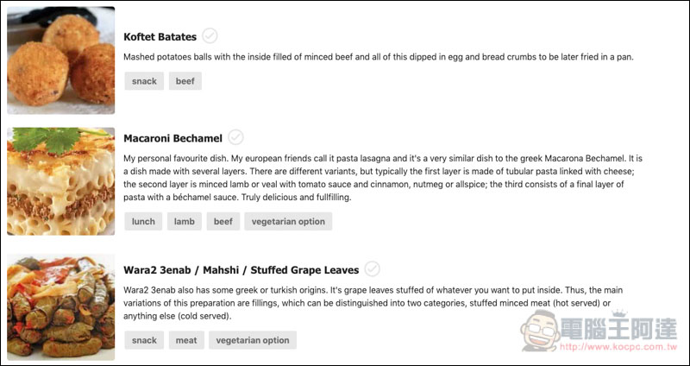Click the stuffed grape leaves photo
690x366 pixels.
point(60,307)
